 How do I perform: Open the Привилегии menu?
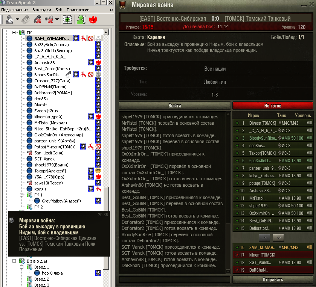tap(78, 10)
